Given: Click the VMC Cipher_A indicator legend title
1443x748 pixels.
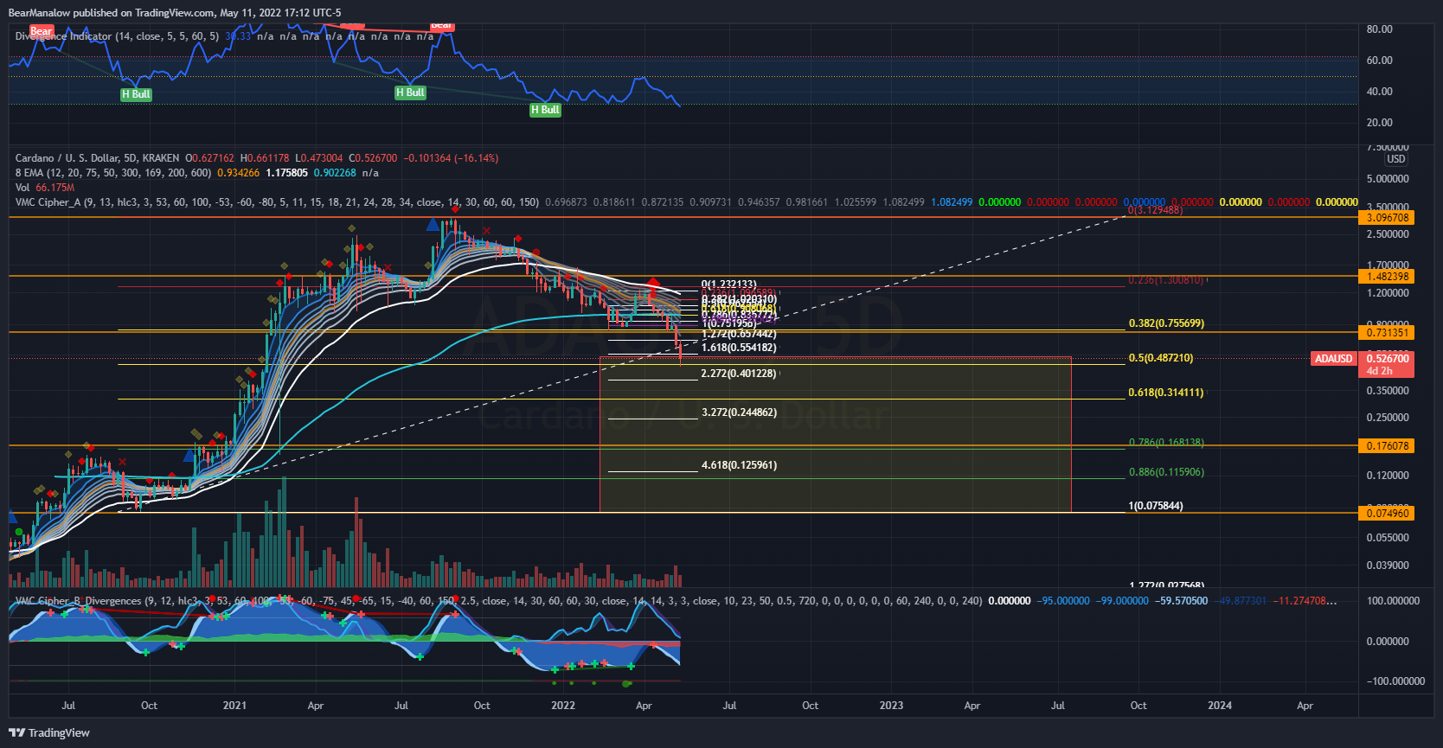Looking at the screenshot, I should coord(277,202).
